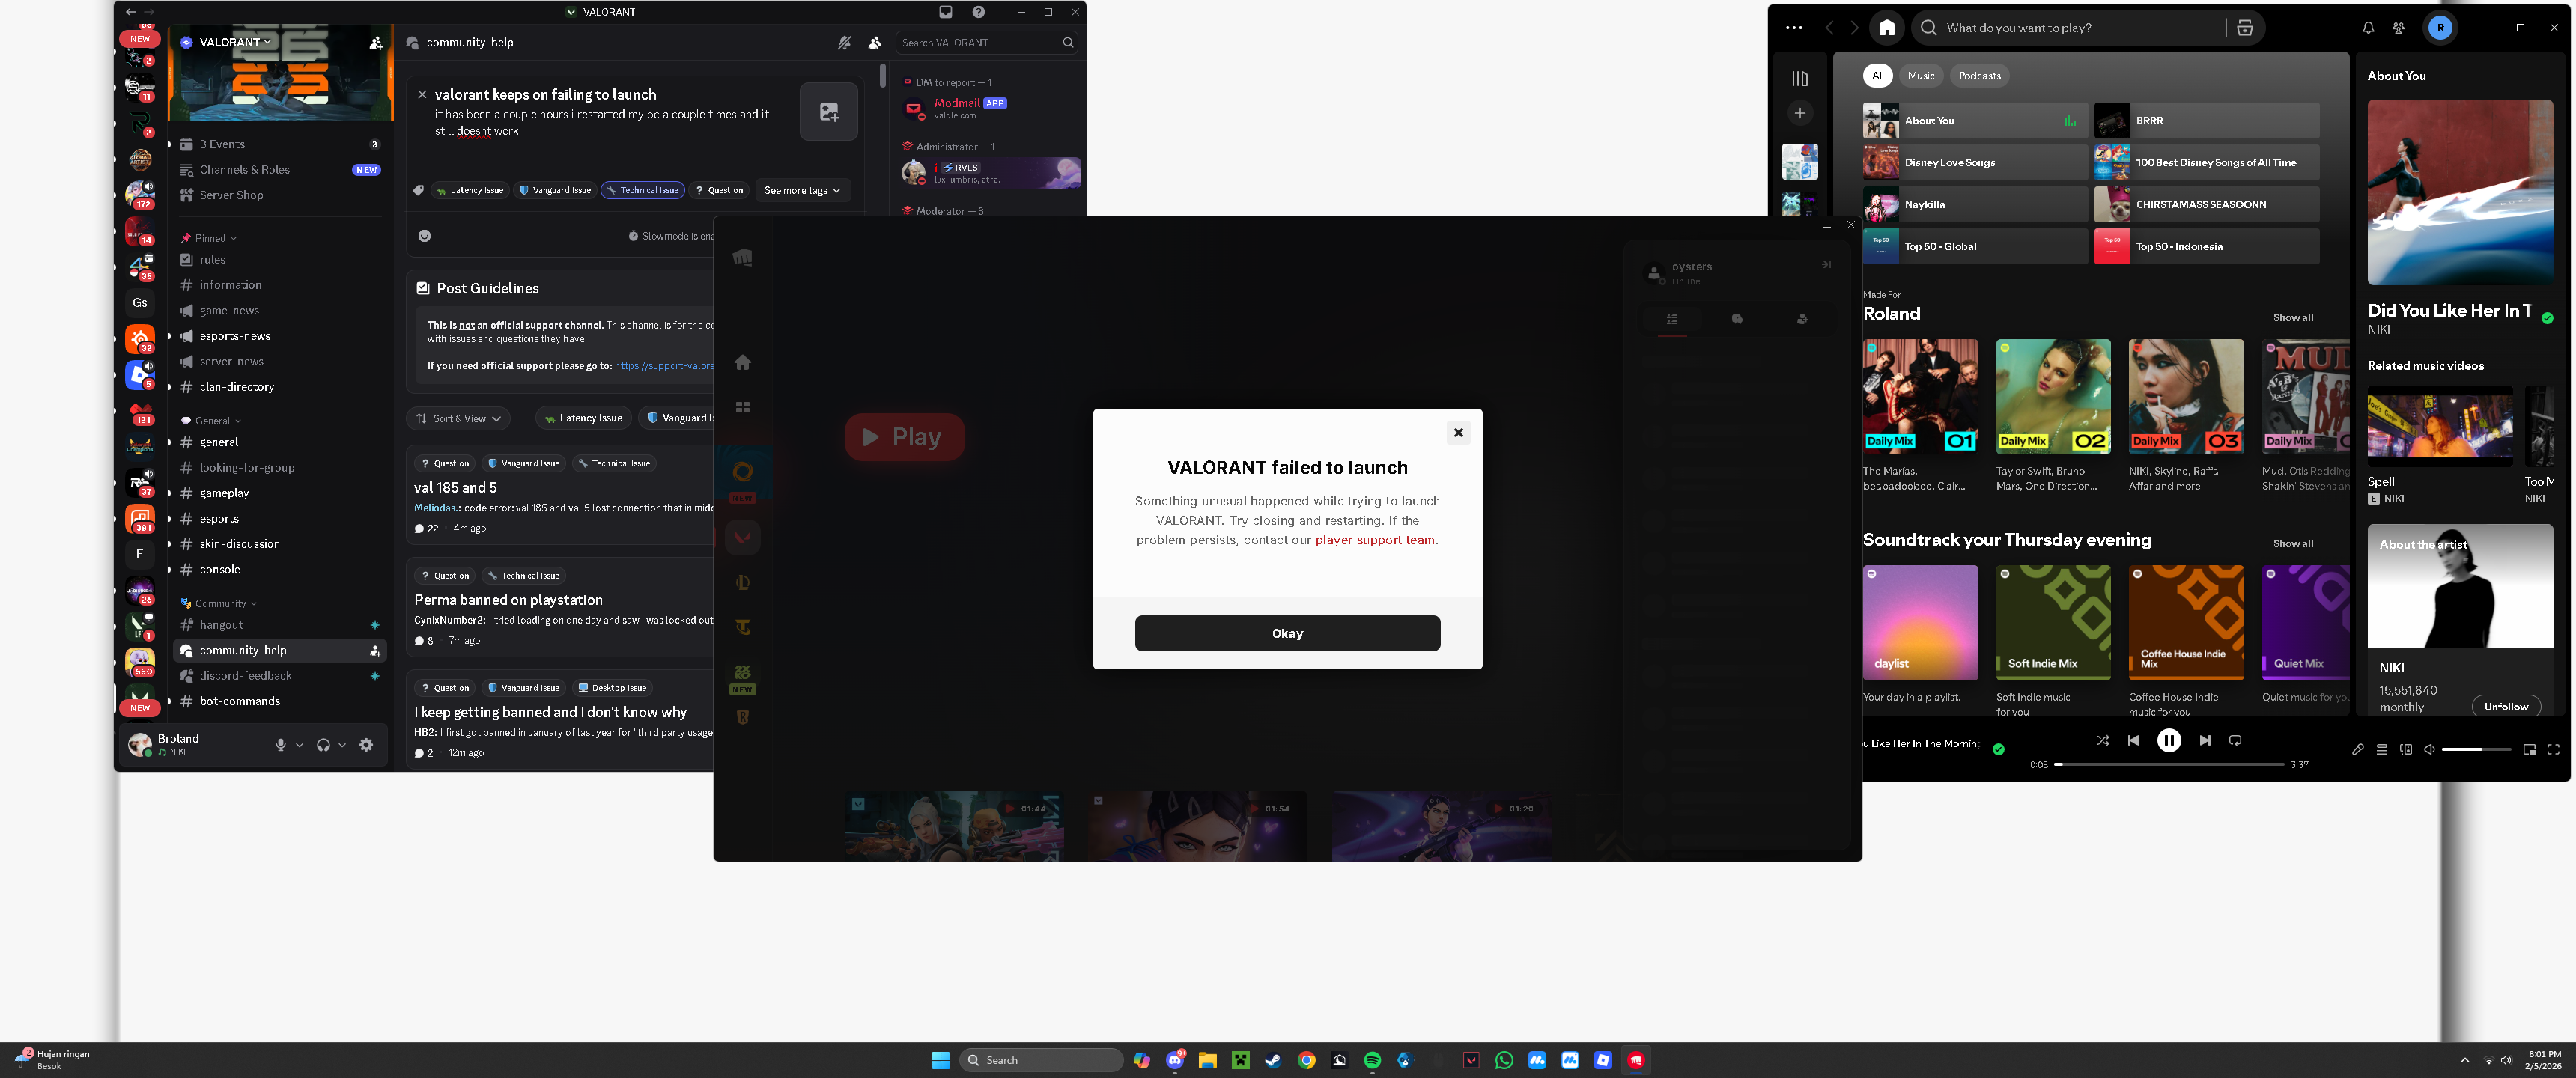Click the Riot Client home icon
The width and height of the screenshot is (2576, 1078).
pos(742,362)
